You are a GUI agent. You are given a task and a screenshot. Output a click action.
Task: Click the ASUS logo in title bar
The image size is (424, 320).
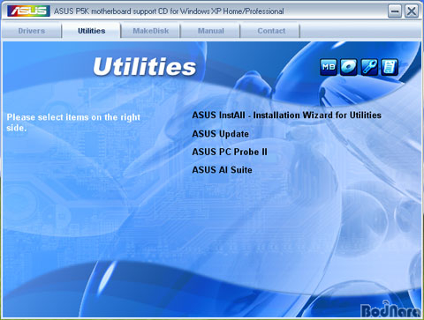28,11
